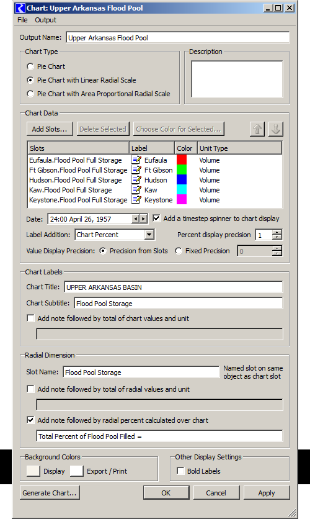This screenshot has height=519, width=310.
Task: Select the Pie Chart radio button
Action: [30, 66]
